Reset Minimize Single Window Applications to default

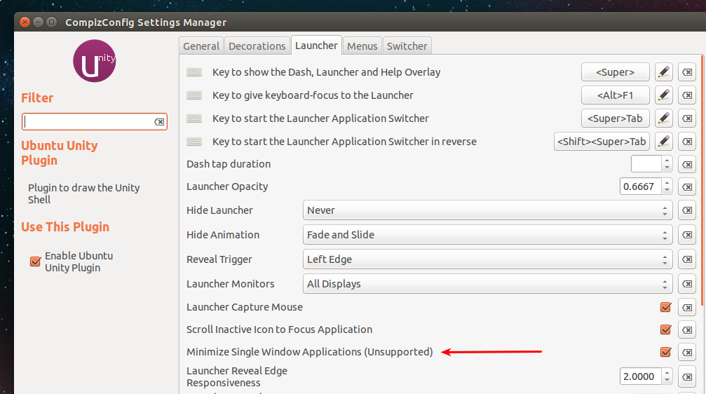tap(687, 352)
